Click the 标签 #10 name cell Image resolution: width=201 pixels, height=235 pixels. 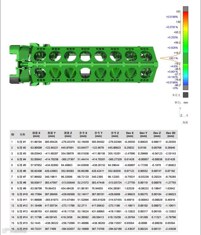[22, 194]
